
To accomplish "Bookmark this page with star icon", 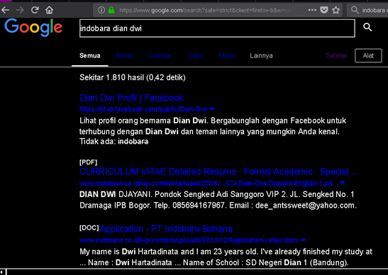I will point(336,10).
